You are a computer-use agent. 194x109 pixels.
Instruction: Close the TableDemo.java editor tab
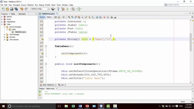tap(57, 14)
